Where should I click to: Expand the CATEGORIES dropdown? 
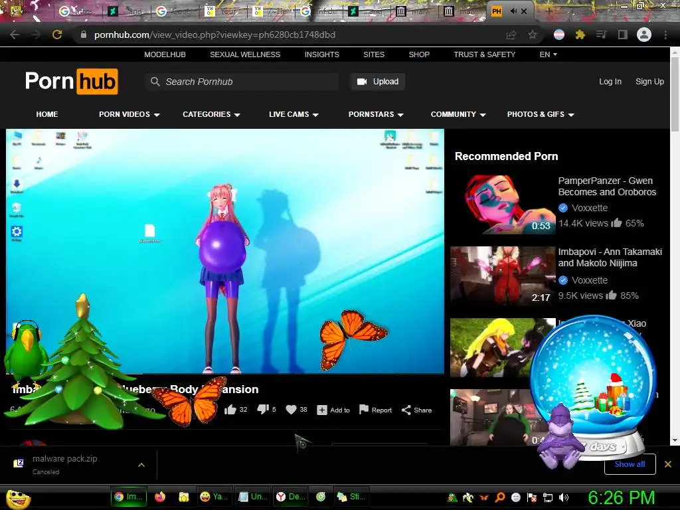(x=211, y=114)
